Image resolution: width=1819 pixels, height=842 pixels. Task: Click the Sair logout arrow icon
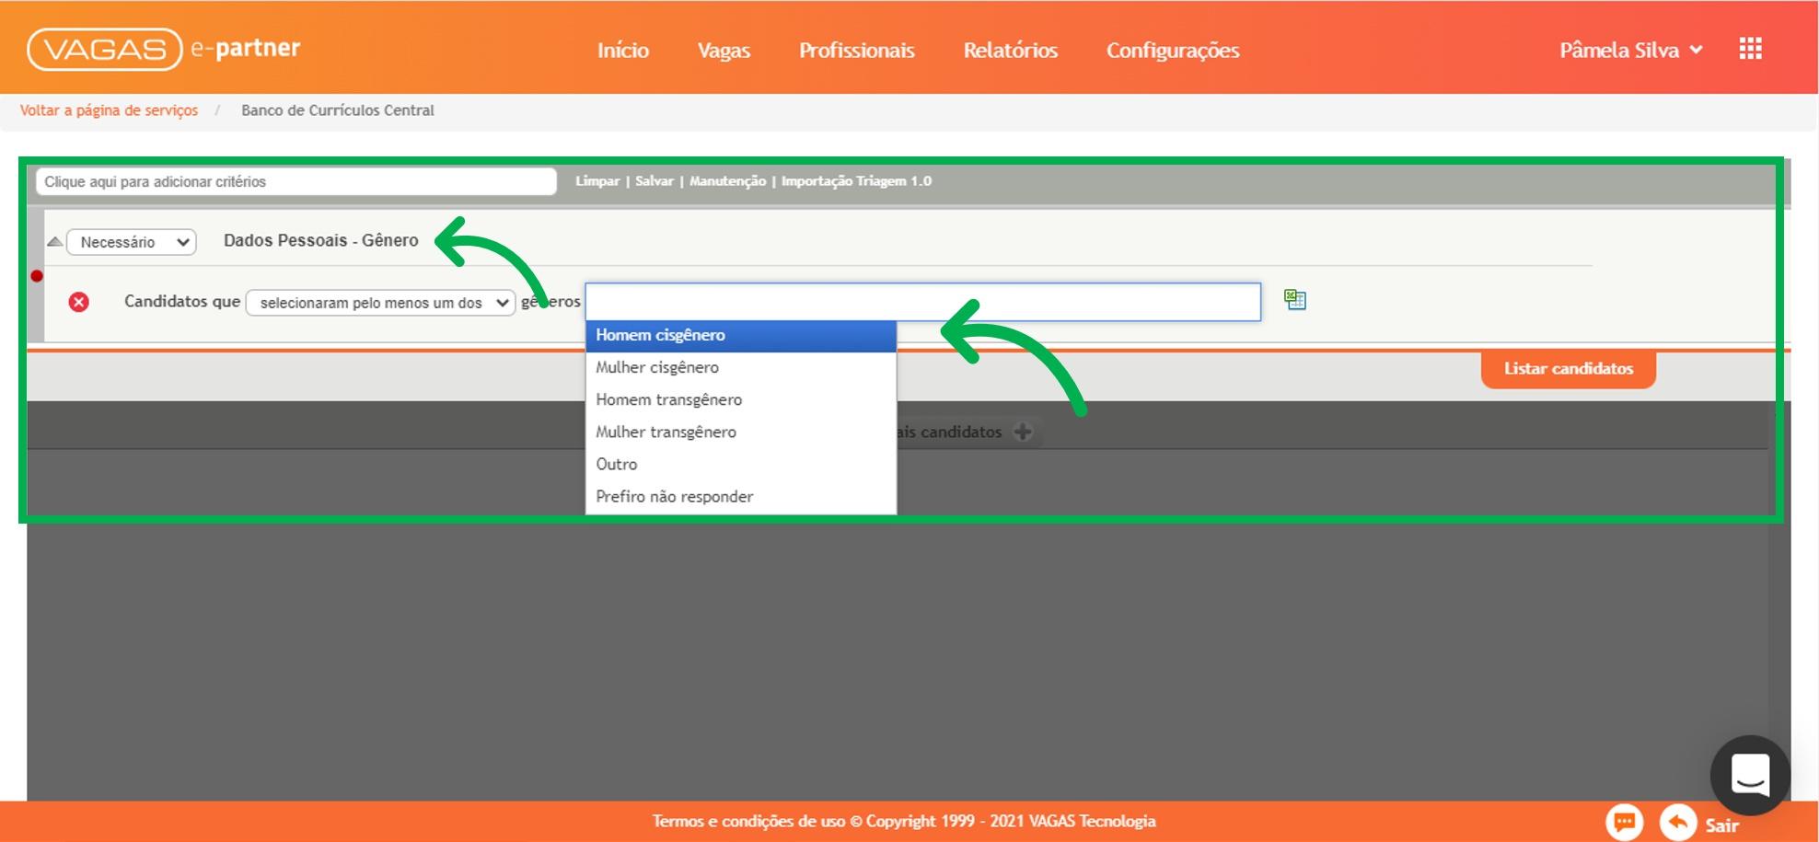tap(1678, 822)
